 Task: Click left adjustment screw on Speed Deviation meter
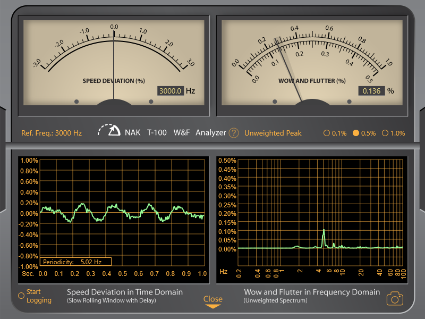click(x=76, y=101)
